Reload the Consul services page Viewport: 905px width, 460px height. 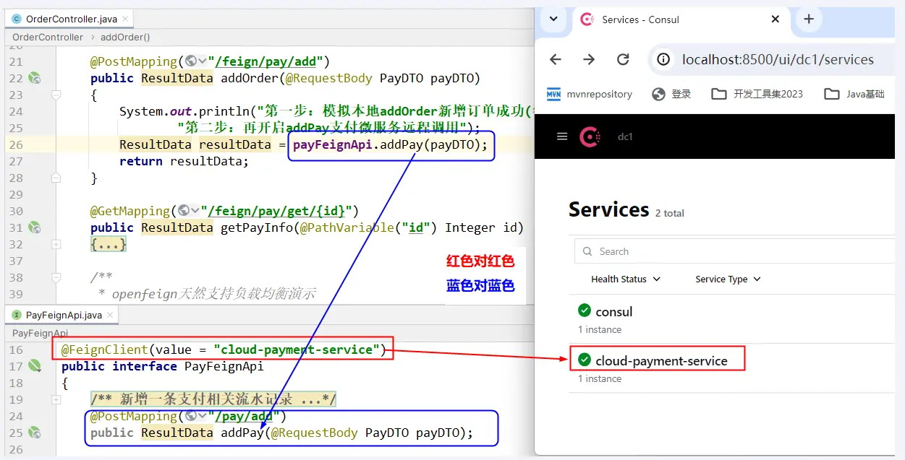pyautogui.click(x=623, y=60)
